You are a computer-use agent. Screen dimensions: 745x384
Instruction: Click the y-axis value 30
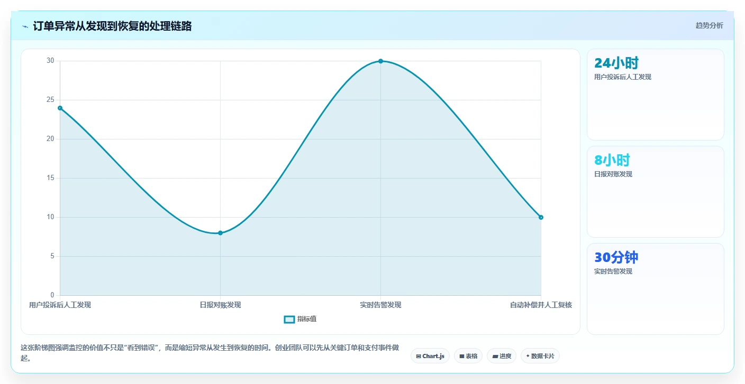[x=50, y=61]
